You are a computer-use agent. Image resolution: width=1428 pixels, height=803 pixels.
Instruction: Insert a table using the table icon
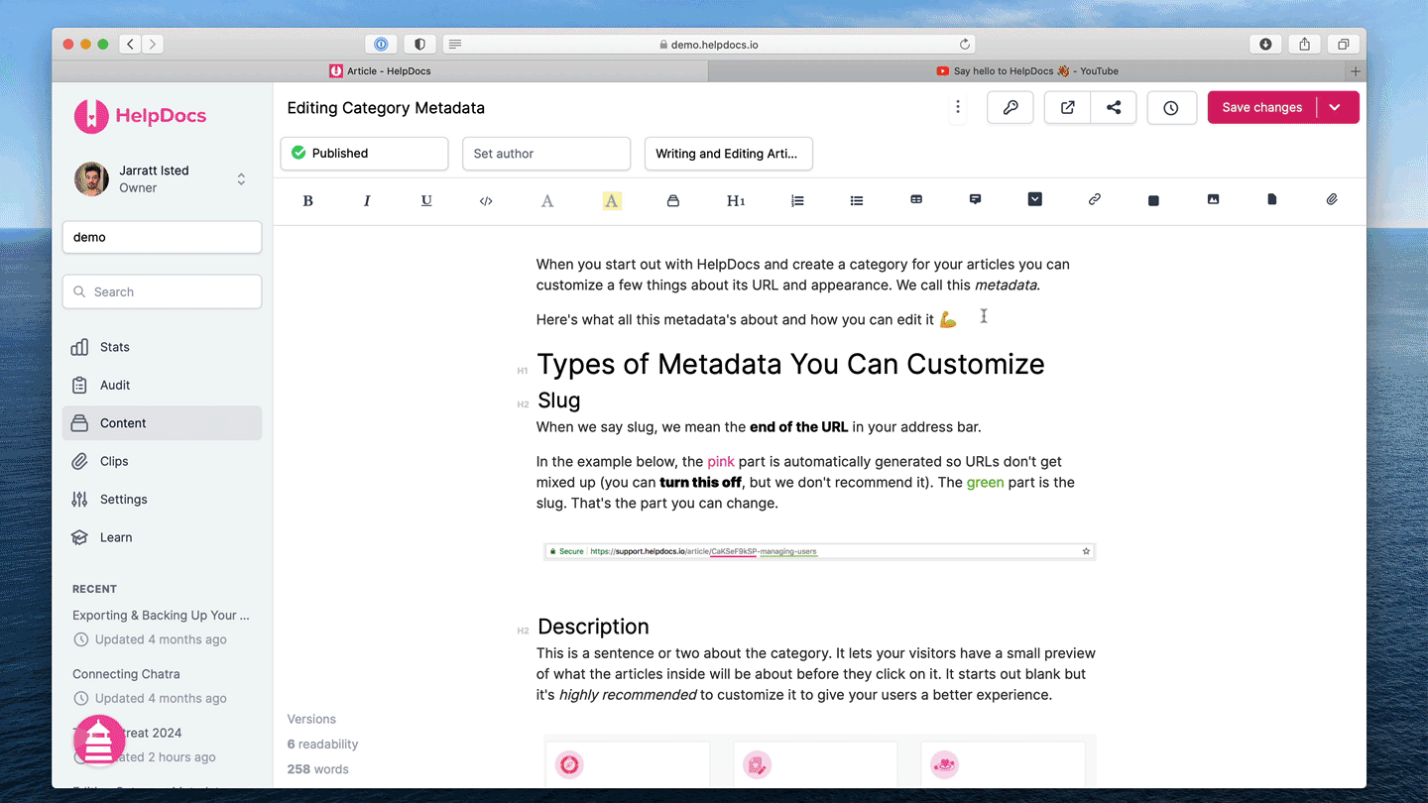(x=916, y=199)
